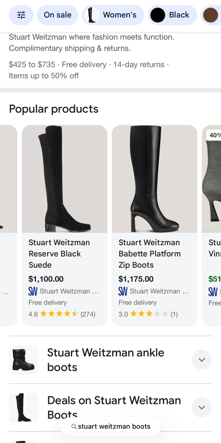Click the ankle boots thumbnail icon
The image size is (221, 443).
coord(23,360)
